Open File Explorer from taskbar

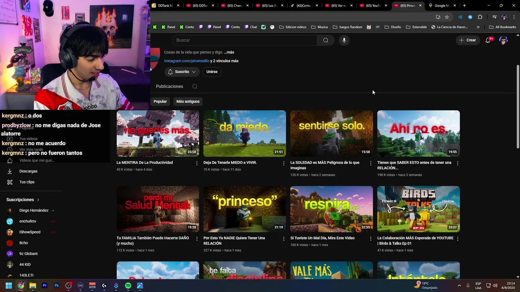32,286
